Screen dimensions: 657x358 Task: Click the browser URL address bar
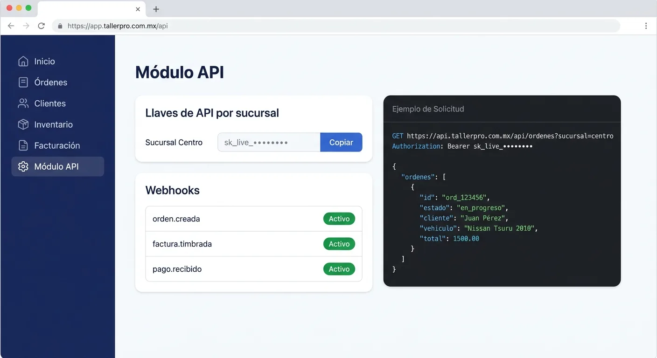[x=336, y=26]
